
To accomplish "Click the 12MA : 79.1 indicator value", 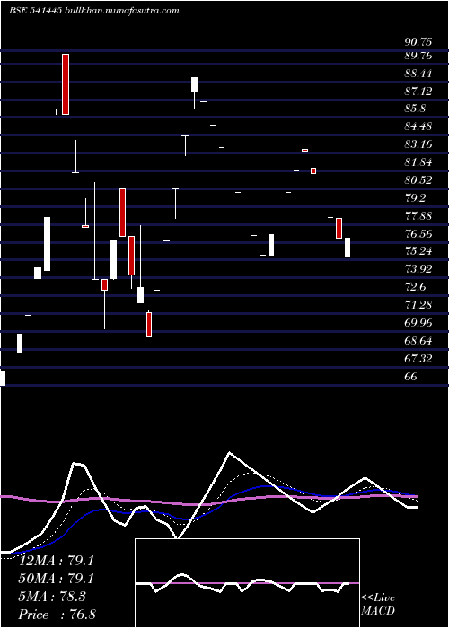I will click(x=57, y=561).
